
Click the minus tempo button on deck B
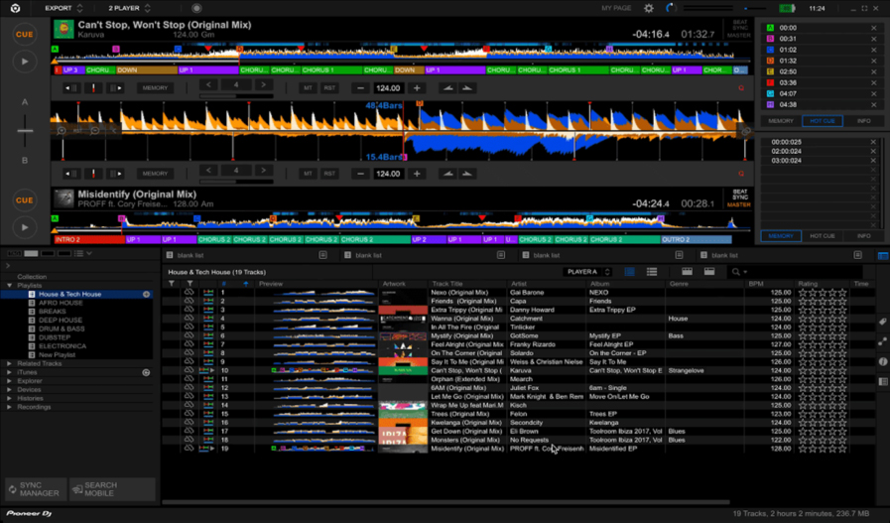point(360,174)
